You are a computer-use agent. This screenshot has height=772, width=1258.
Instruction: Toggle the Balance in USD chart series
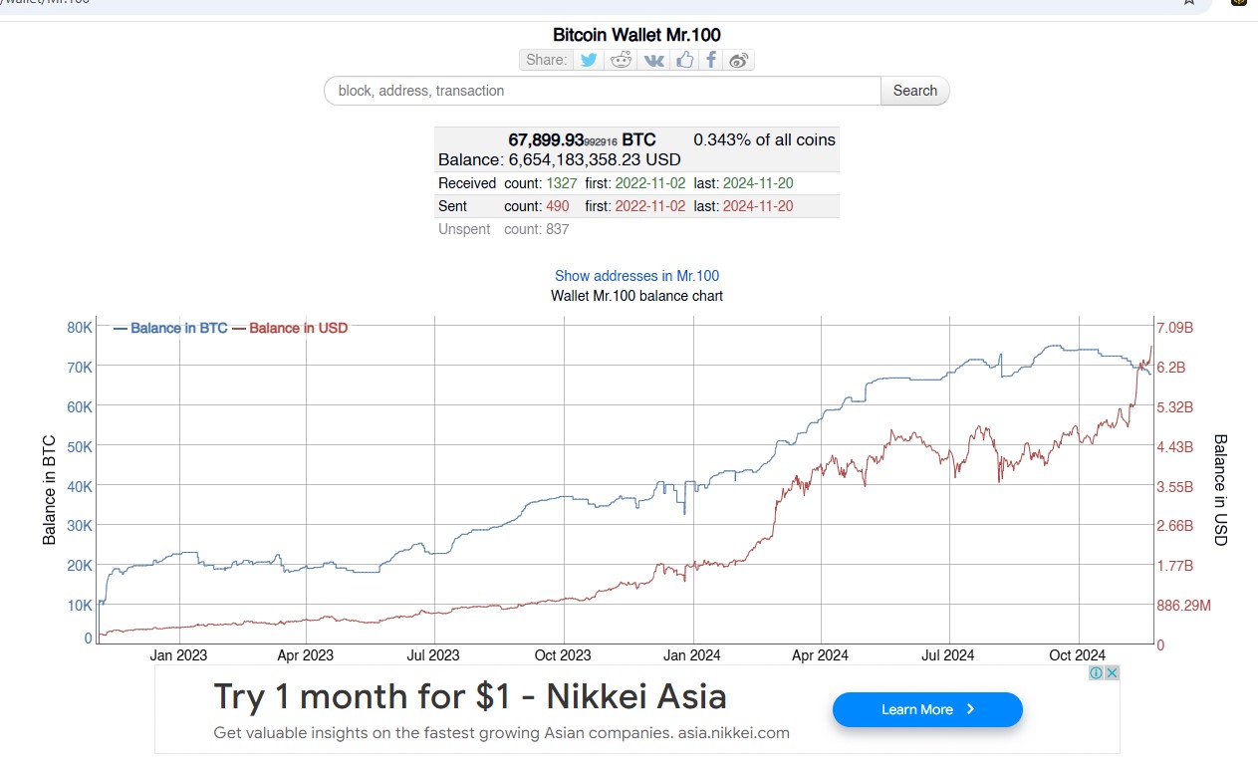tap(290, 328)
